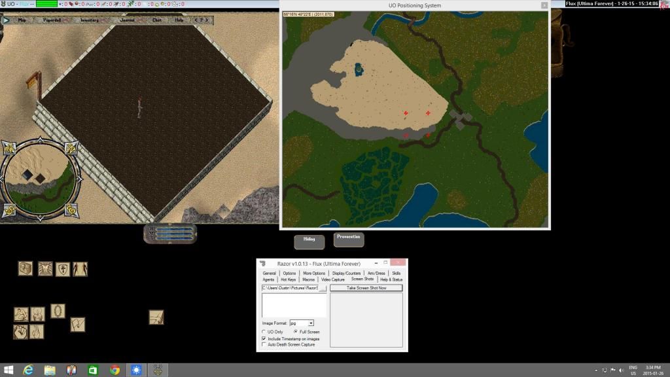This screenshot has width=670, height=377.
Task: Click the flag macro icon
Action: 77,325
